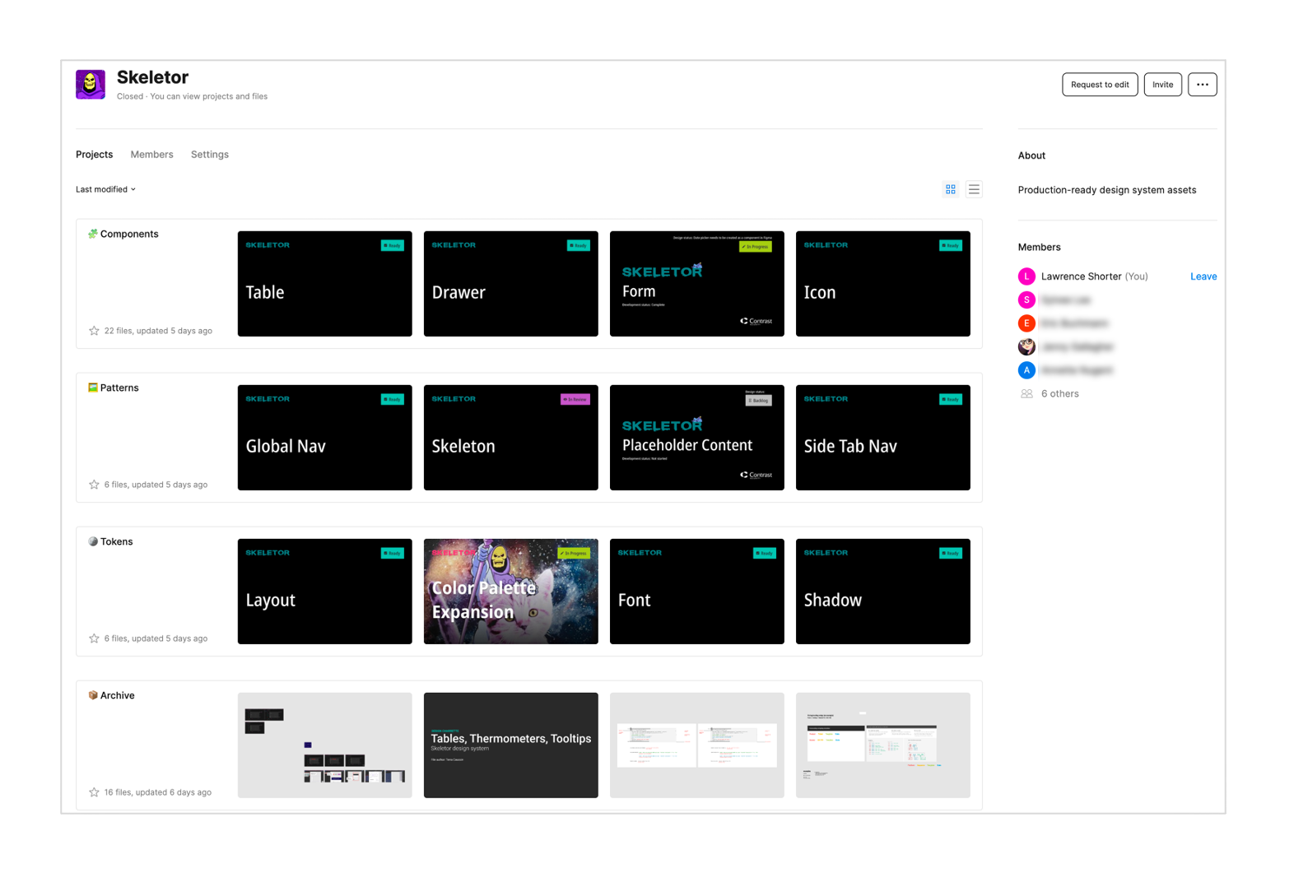This screenshot has height=882, width=1294.
Task: Open the Archive project title
Action: tap(117, 696)
